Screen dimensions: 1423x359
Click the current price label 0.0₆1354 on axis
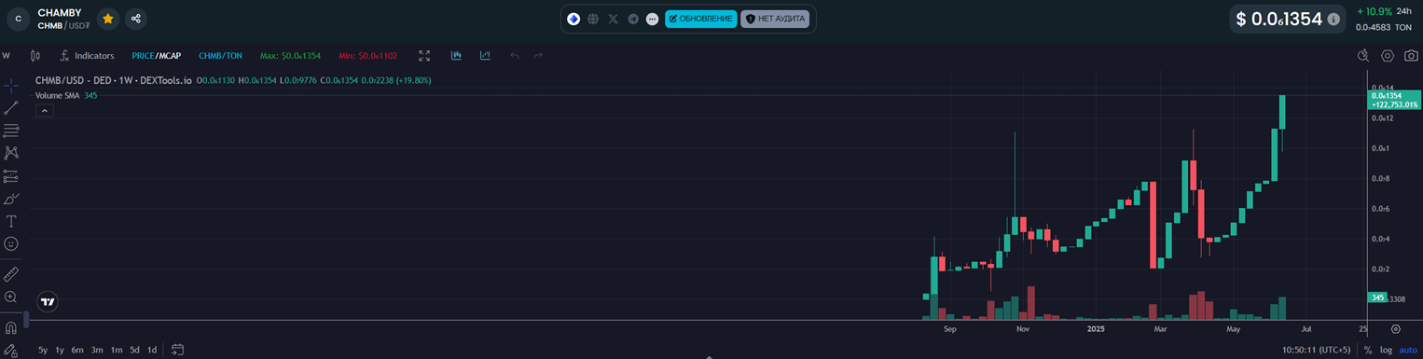[x=1394, y=100]
